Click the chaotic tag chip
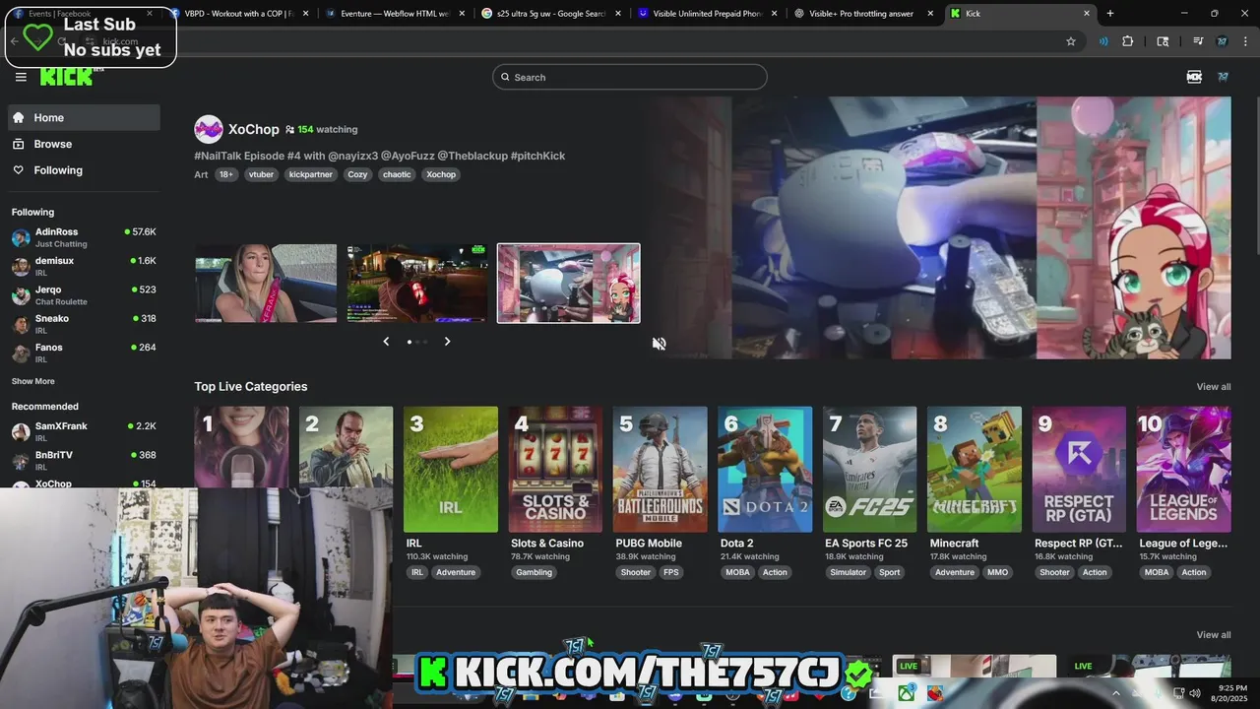Viewport: 1260px width, 709px height. pyautogui.click(x=397, y=174)
